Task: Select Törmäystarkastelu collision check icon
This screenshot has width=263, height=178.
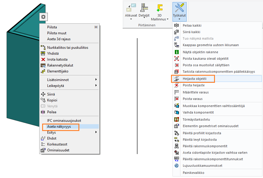Action: (177, 119)
